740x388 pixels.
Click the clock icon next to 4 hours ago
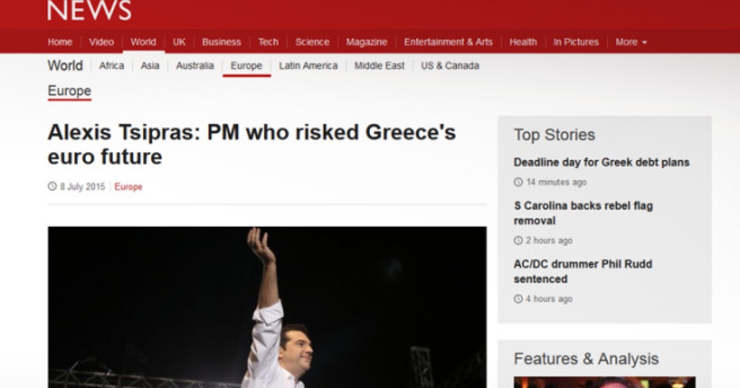click(x=519, y=299)
